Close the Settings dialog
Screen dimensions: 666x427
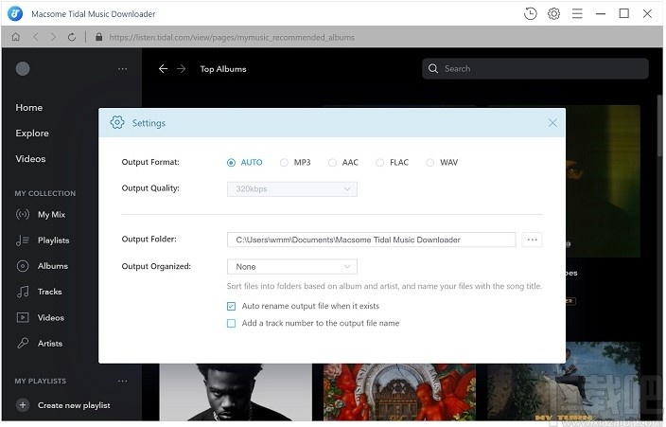point(552,123)
